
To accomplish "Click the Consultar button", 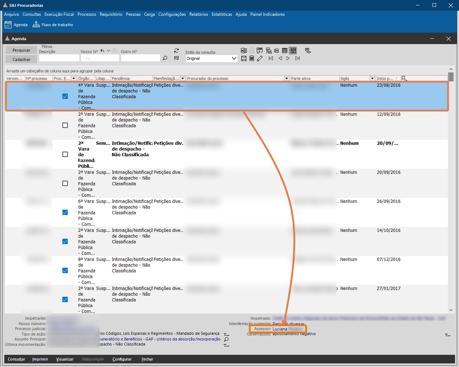I will point(16,359).
